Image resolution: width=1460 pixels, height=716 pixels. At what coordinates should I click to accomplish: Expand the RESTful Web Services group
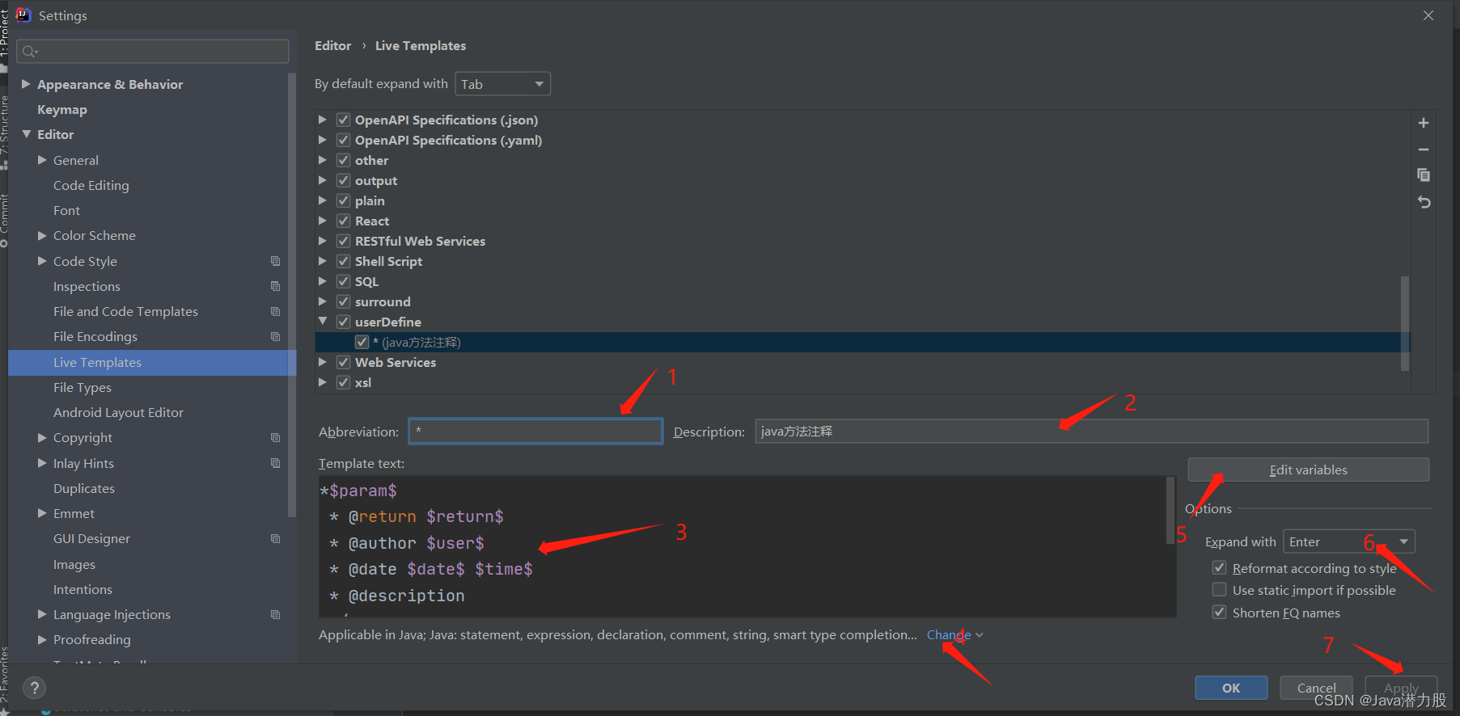point(323,241)
